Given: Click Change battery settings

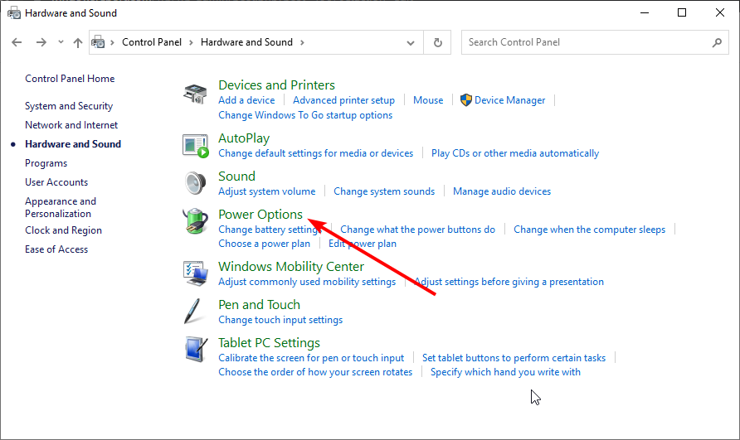Looking at the screenshot, I should (270, 230).
